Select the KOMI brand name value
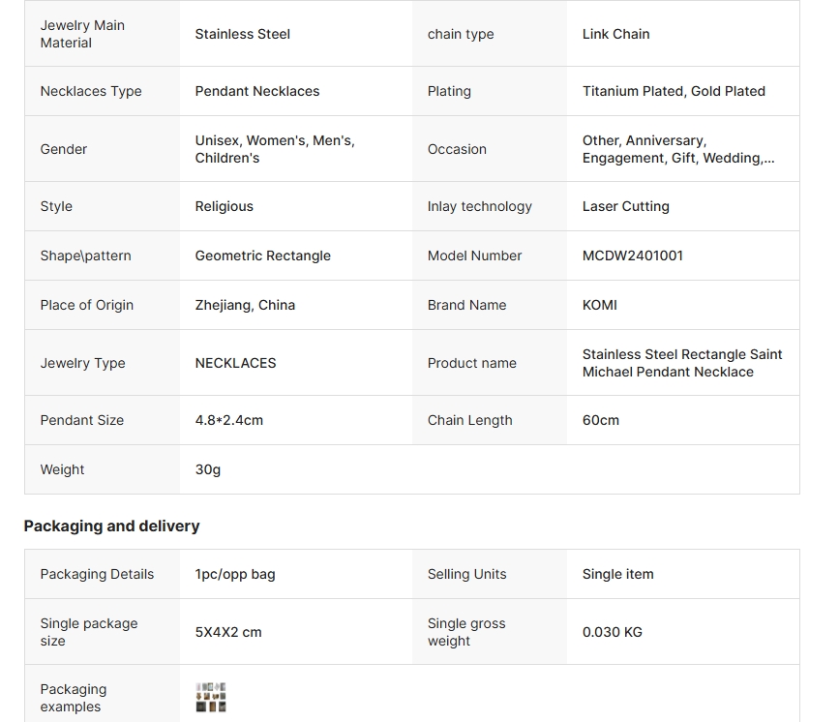This screenshot has height=722, width=839. (x=599, y=305)
